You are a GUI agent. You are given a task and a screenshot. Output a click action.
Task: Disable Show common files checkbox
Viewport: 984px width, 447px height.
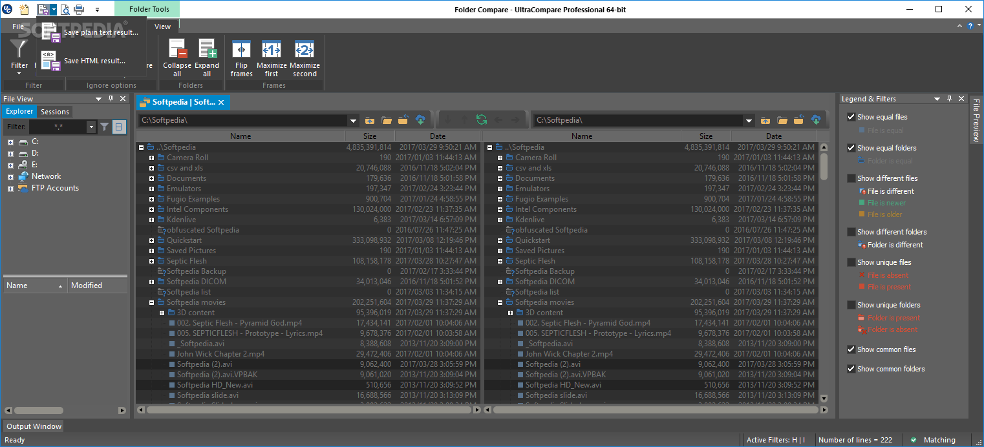(851, 349)
